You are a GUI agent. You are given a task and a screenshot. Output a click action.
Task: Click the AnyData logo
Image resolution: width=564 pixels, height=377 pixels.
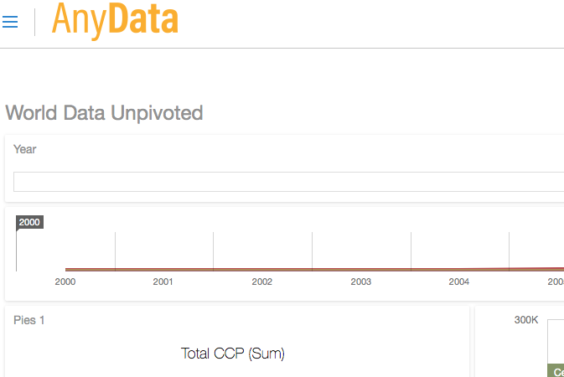[x=115, y=20]
